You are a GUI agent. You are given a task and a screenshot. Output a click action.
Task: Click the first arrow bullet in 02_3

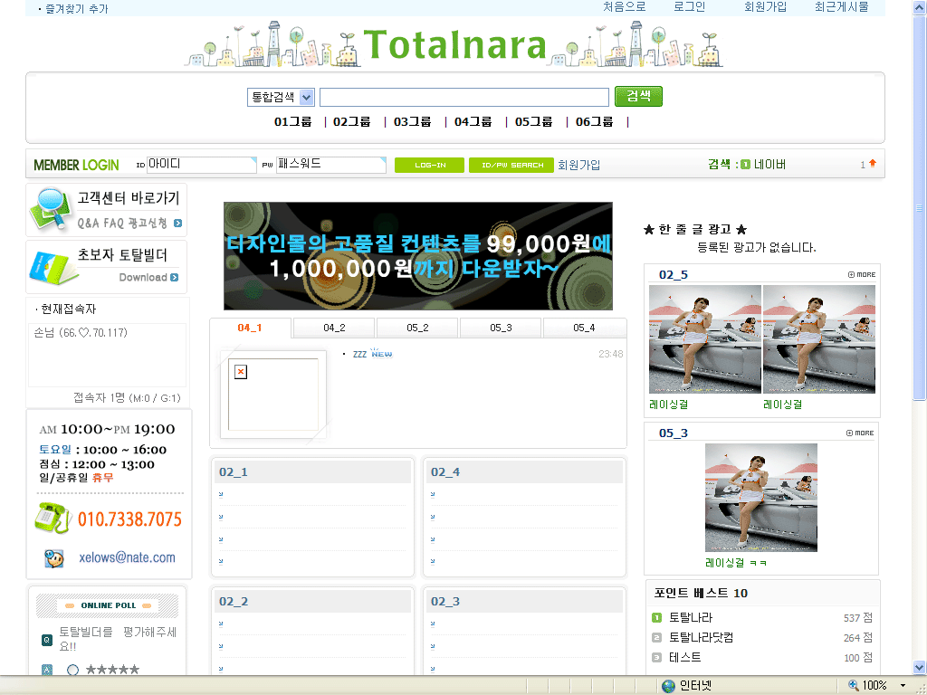[x=433, y=624]
